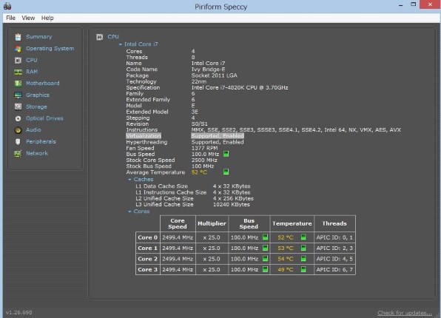Click the Motherboard icon in sidebar
This screenshot has width=441, height=318.
(x=18, y=84)
